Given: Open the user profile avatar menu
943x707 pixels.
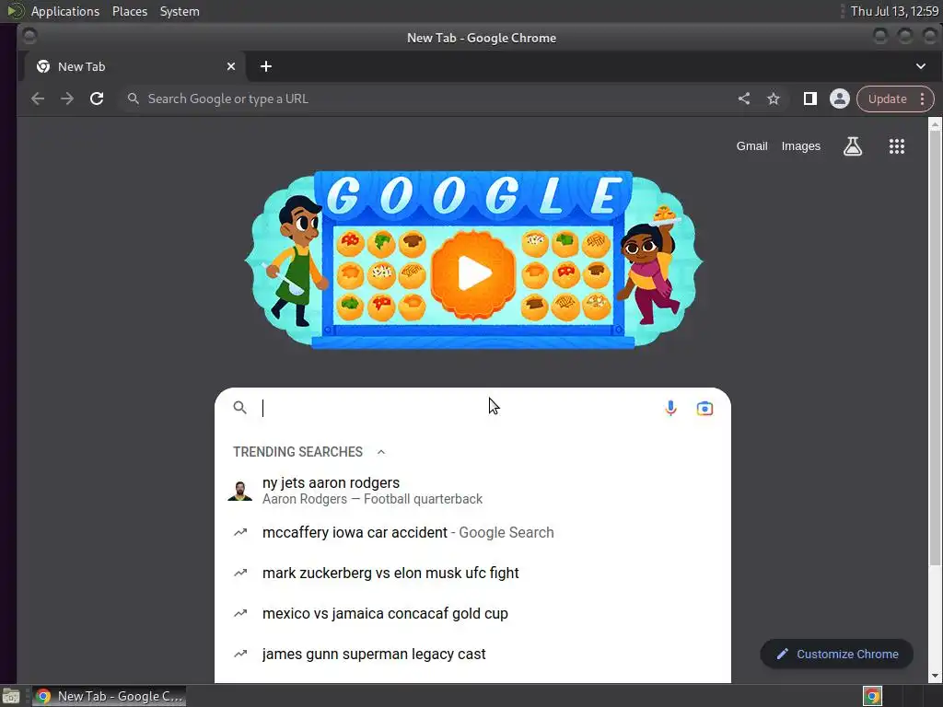Looking at the screenshot, I should coord(840,99).
